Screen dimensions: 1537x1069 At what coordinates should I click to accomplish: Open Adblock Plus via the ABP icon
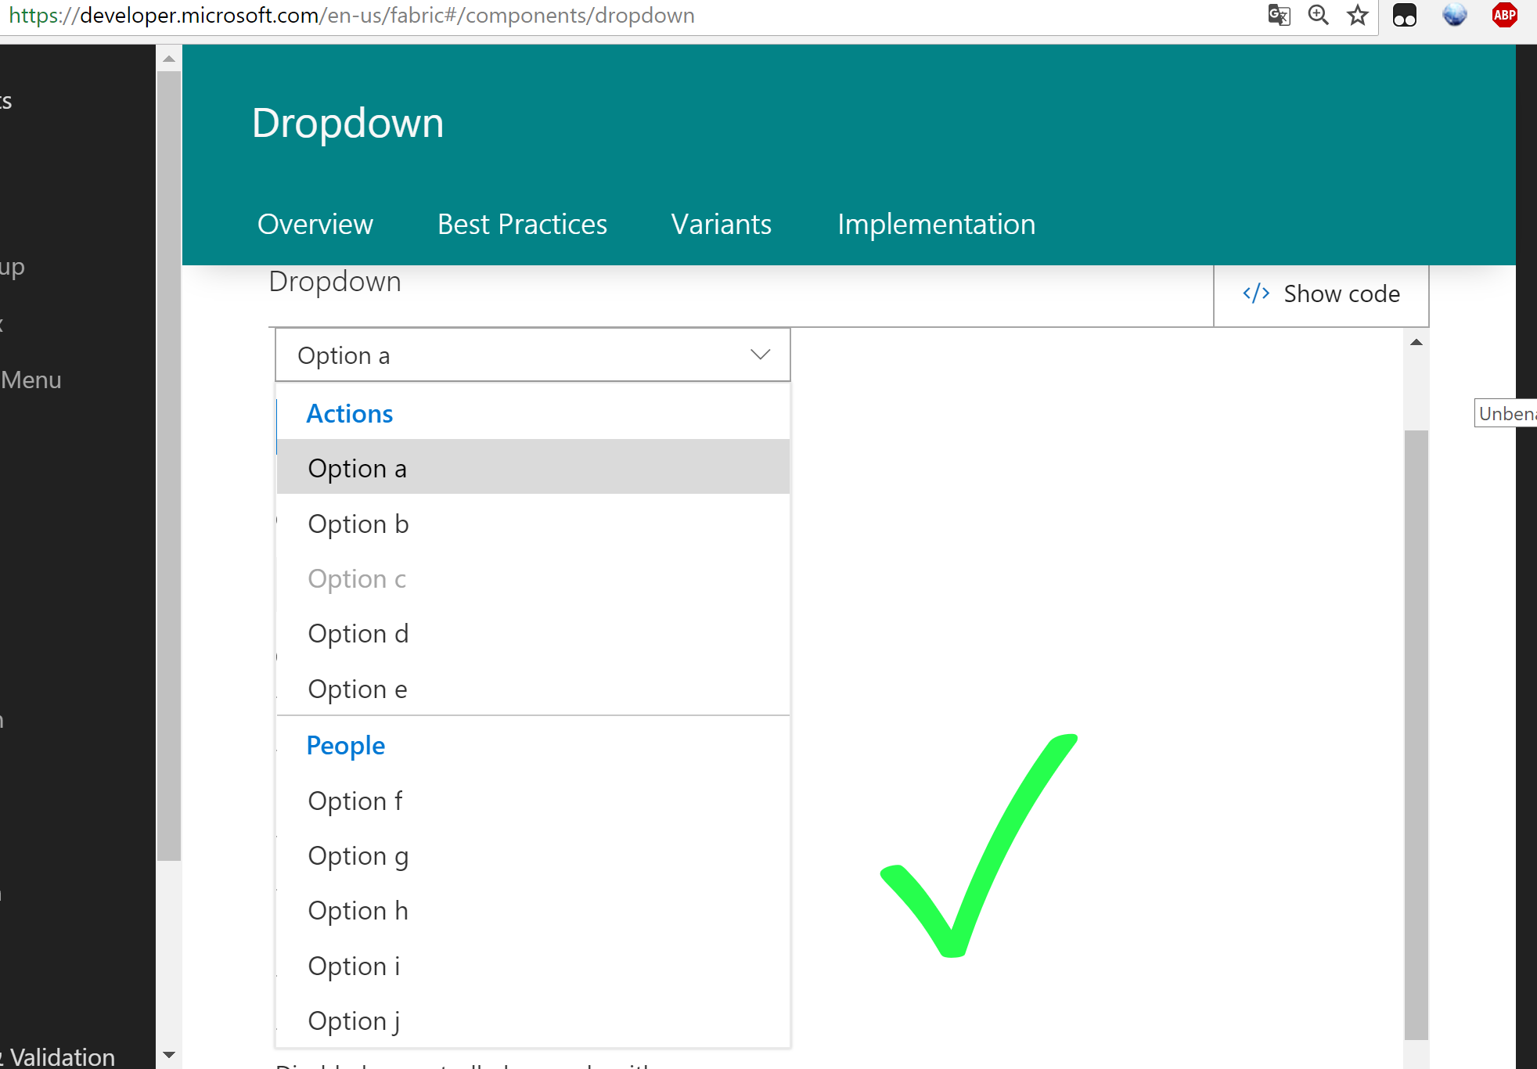(1504, 15)
